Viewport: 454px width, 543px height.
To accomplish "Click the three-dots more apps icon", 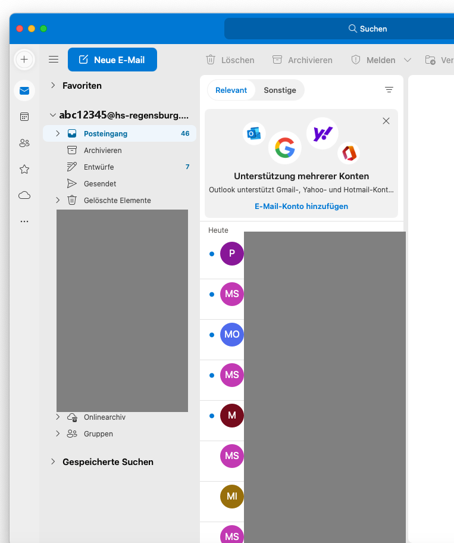I will click(x=24, y=221).
